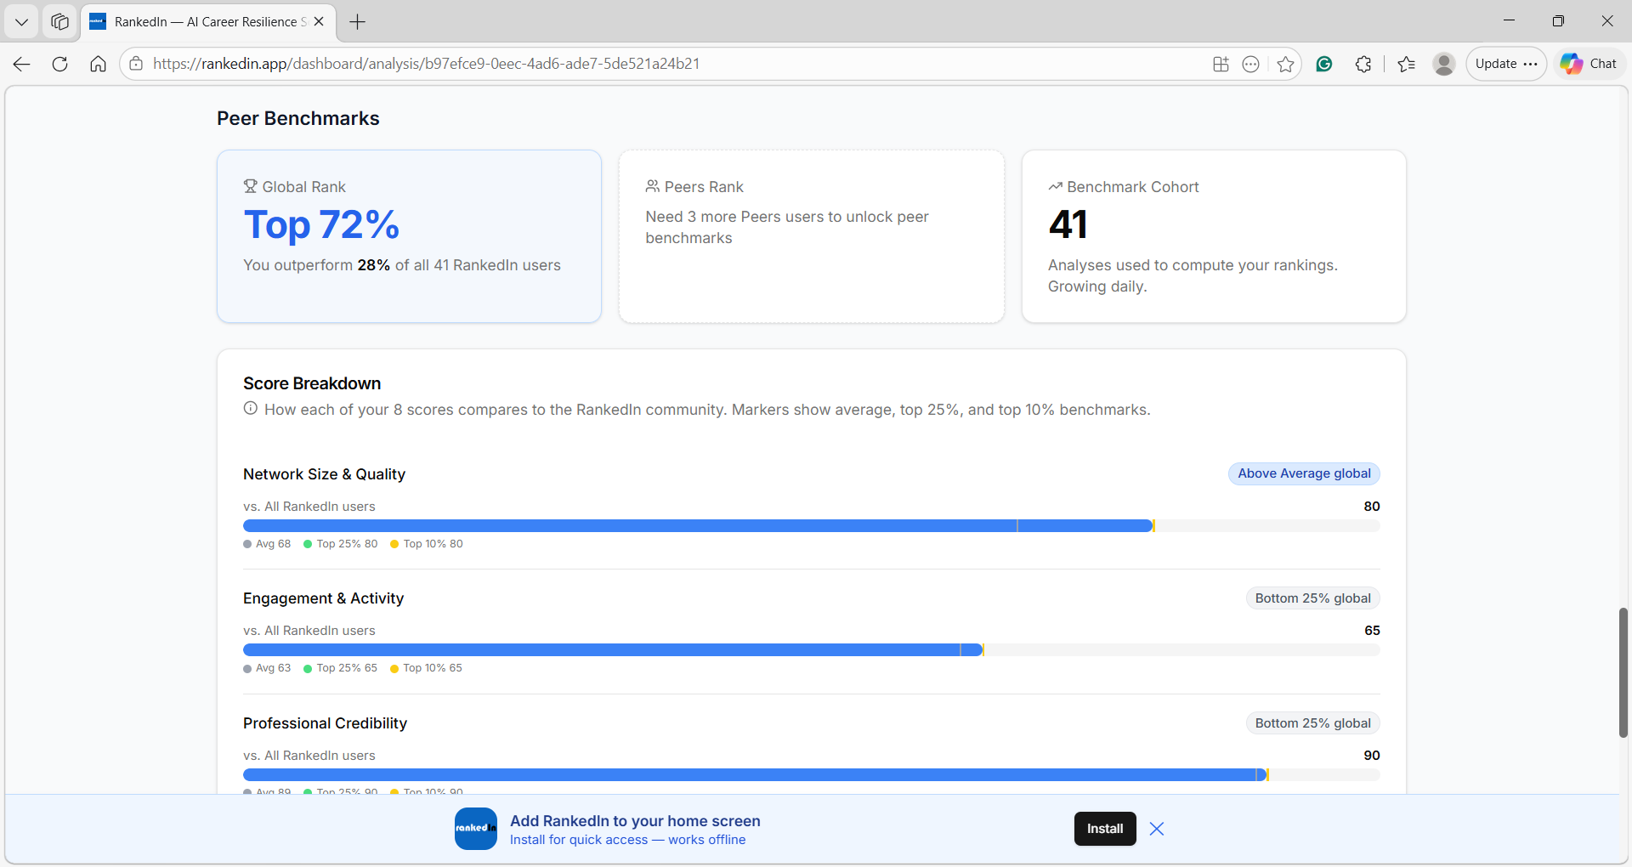Select the Global Rank Top 72% card
Viewport: 1632px width, 867px height.
[409, 236]
